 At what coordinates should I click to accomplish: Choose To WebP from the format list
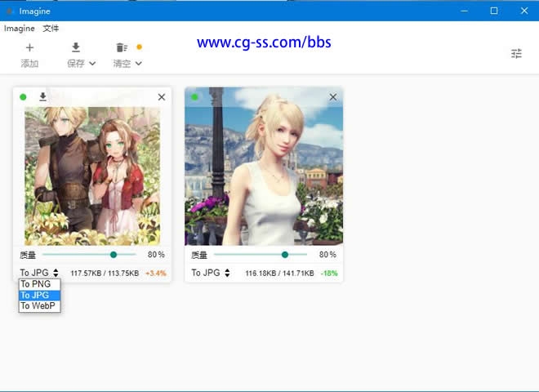(x=38, y=306)
